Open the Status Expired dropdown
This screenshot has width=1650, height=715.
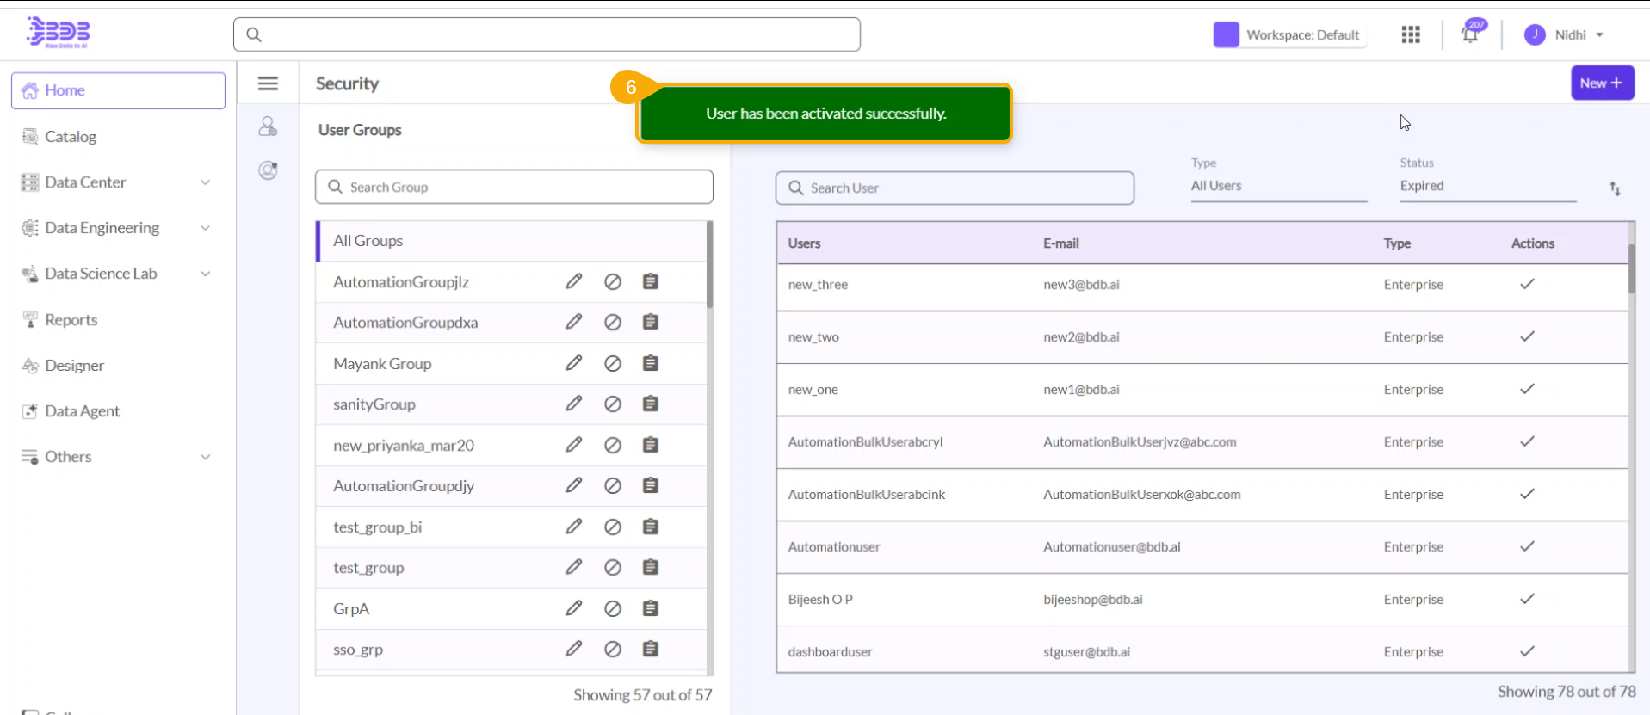click(1486, 186)
